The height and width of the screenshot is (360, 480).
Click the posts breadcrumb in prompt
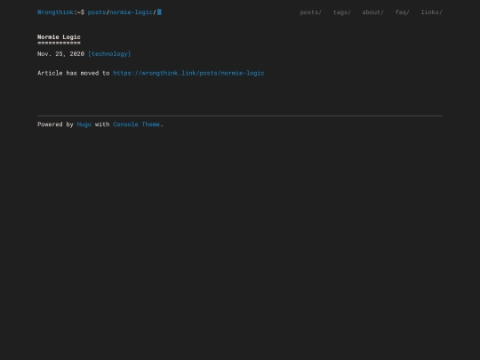coord(97,12)
